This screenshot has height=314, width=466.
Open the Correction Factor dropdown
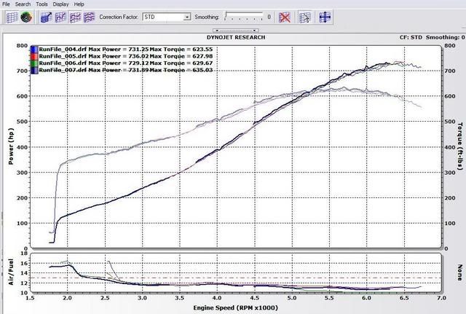point(187,15)
